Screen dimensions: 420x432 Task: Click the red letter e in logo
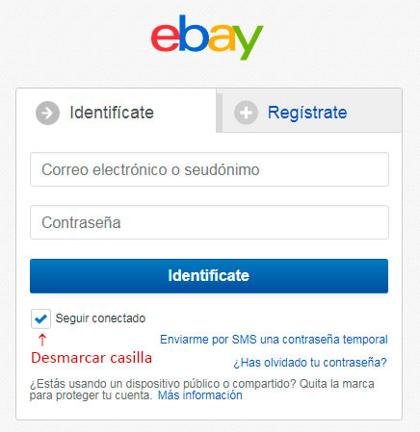165,38
